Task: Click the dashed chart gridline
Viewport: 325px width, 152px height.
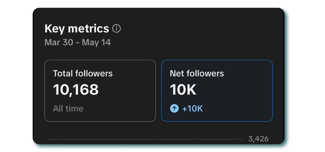Action: (x=146, y=140)
